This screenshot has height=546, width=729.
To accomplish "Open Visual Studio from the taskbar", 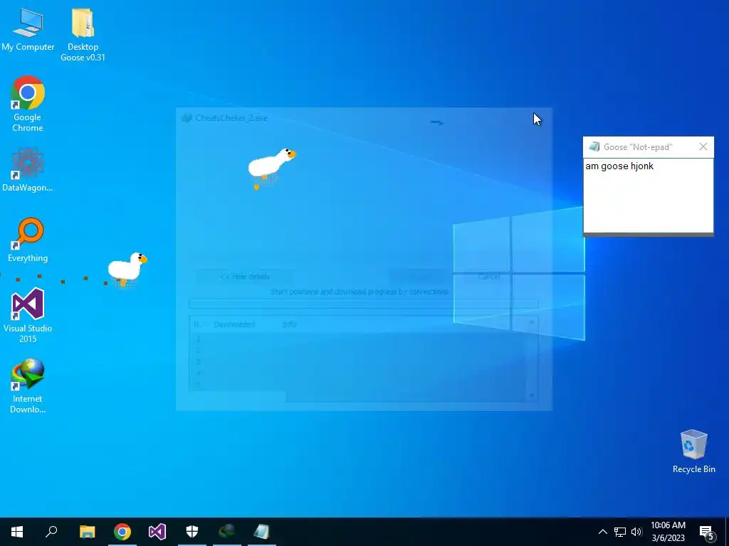I will pos(157,532).
